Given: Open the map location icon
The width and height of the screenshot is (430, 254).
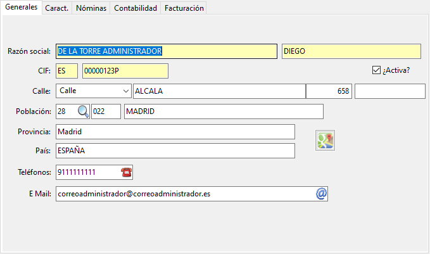Looking at the screenshot, I should point(326,141).
